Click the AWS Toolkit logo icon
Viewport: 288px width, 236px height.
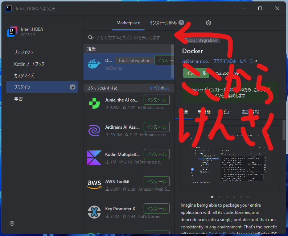point(94,185)
